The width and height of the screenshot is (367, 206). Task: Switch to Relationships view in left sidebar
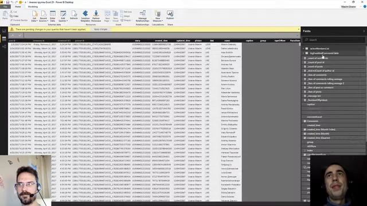click(4, 47)
